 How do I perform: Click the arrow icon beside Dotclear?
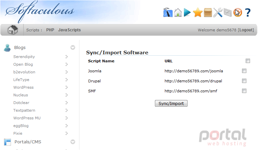click(66, 103)
